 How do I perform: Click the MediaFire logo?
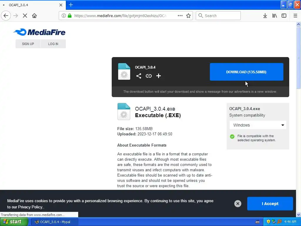click(40, 32)
